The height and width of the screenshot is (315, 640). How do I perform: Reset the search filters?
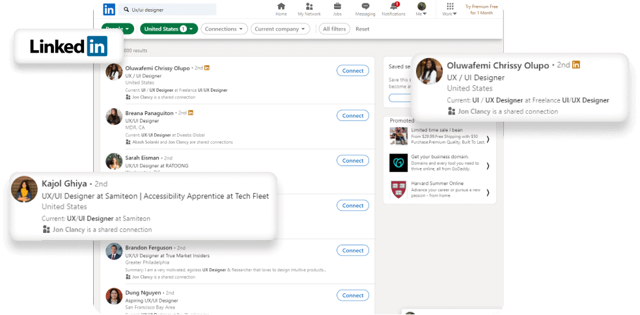click(x=363, y=29)
